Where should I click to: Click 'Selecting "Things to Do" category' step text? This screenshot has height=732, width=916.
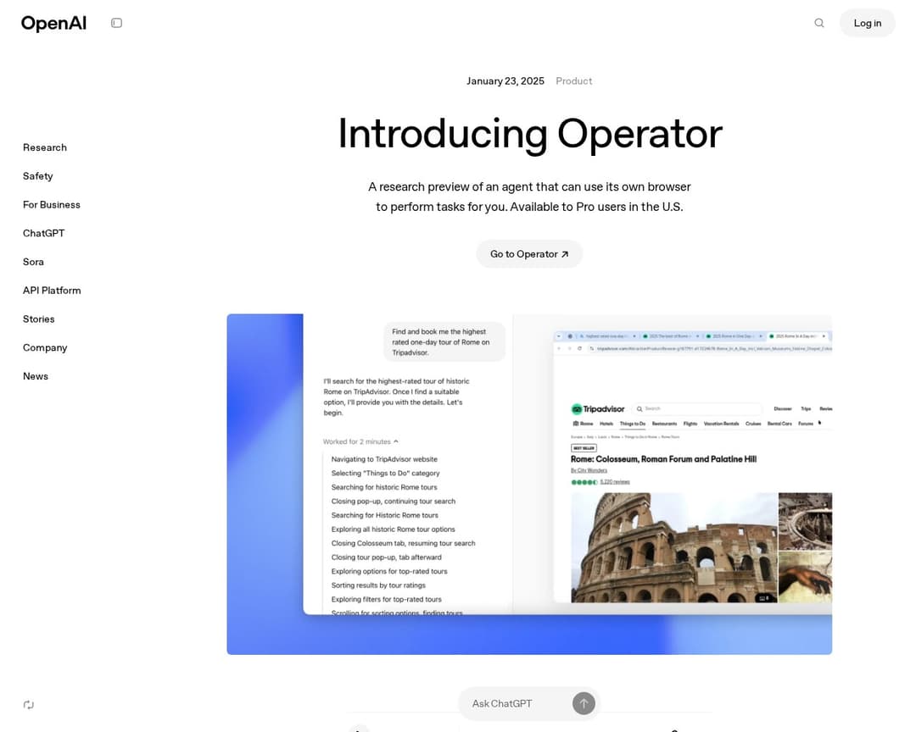386,474
